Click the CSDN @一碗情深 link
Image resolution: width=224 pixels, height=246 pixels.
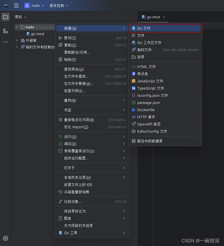click(200, 241)
